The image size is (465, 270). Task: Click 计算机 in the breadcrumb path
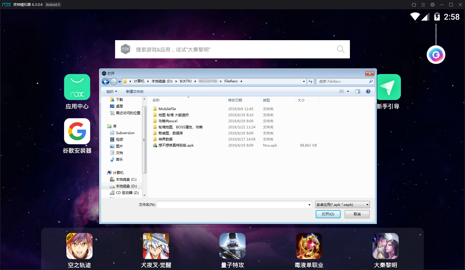[x=139, y=81]
